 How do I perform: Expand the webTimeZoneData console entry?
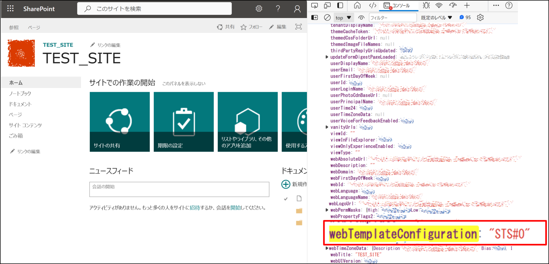[327, 248]
